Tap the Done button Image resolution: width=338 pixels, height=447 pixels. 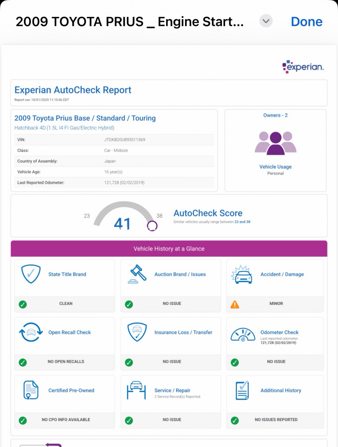pyautogui.click(x=306, y=22)
